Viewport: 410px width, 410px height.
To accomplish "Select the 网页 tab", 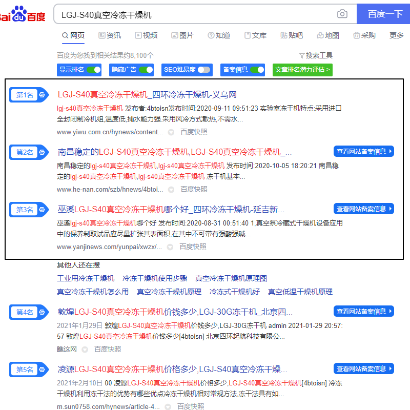I will point(73,35).
